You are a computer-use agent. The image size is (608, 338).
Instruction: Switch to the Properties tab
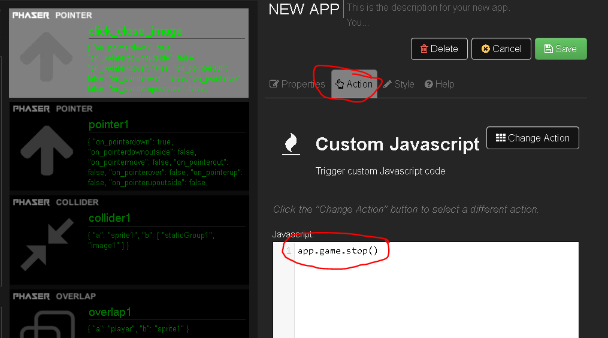tap(297, 84)
